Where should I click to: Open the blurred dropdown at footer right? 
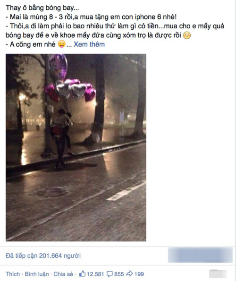pos(218,274)
